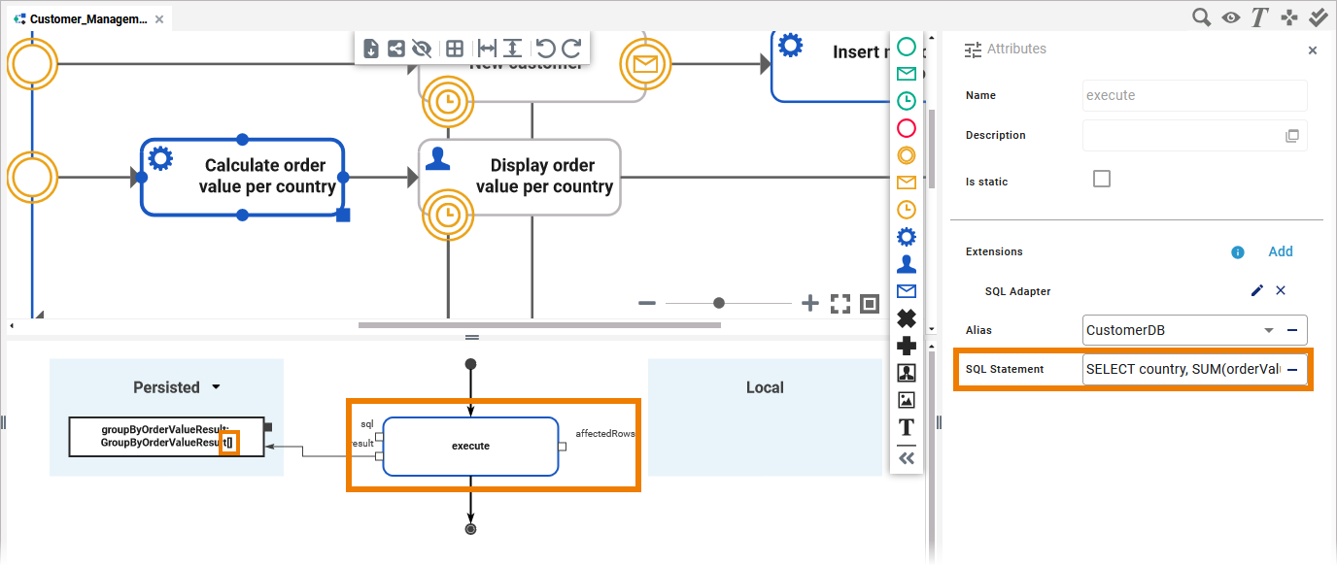Toggle the Is static checkbox
Screen dimensions: 1337x566
click(1102, 179)
